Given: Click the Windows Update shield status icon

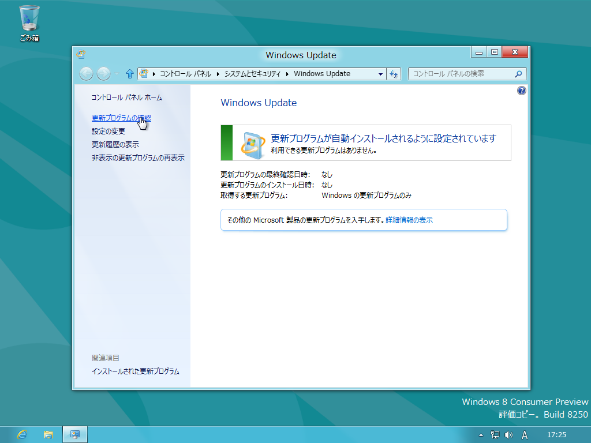Looking at the screenshot, I should pyautogui.click(x=253, y=145).
